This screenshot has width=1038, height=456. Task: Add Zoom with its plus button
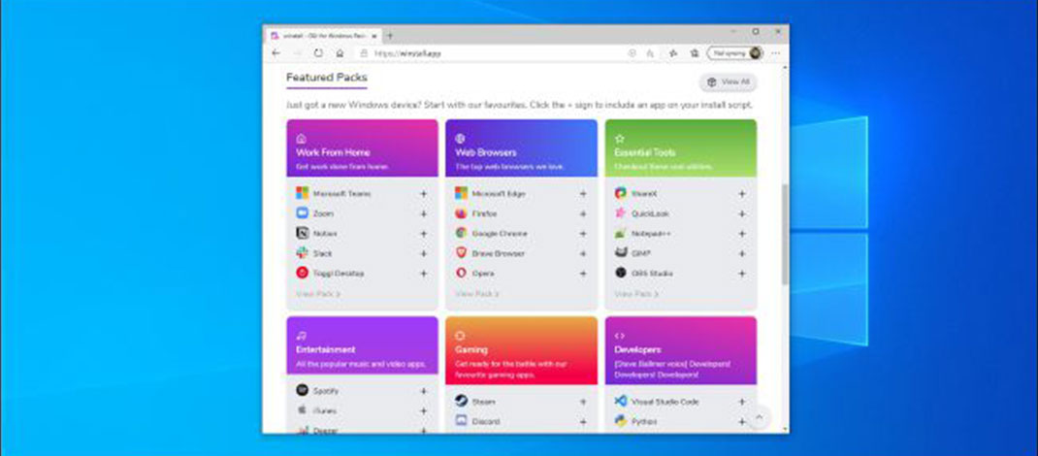point(424,213)
